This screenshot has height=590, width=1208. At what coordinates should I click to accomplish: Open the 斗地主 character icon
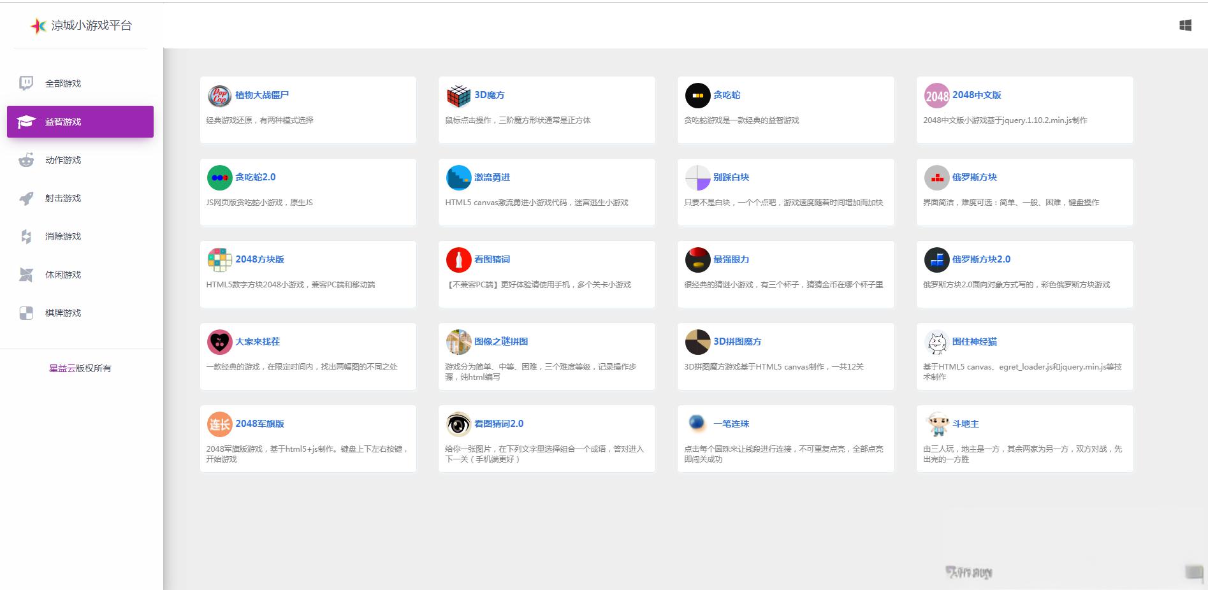(x=936, y=424)
